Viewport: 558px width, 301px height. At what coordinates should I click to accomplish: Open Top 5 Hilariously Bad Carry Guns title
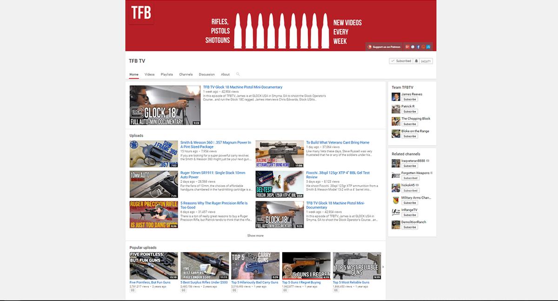click(255, 282)
